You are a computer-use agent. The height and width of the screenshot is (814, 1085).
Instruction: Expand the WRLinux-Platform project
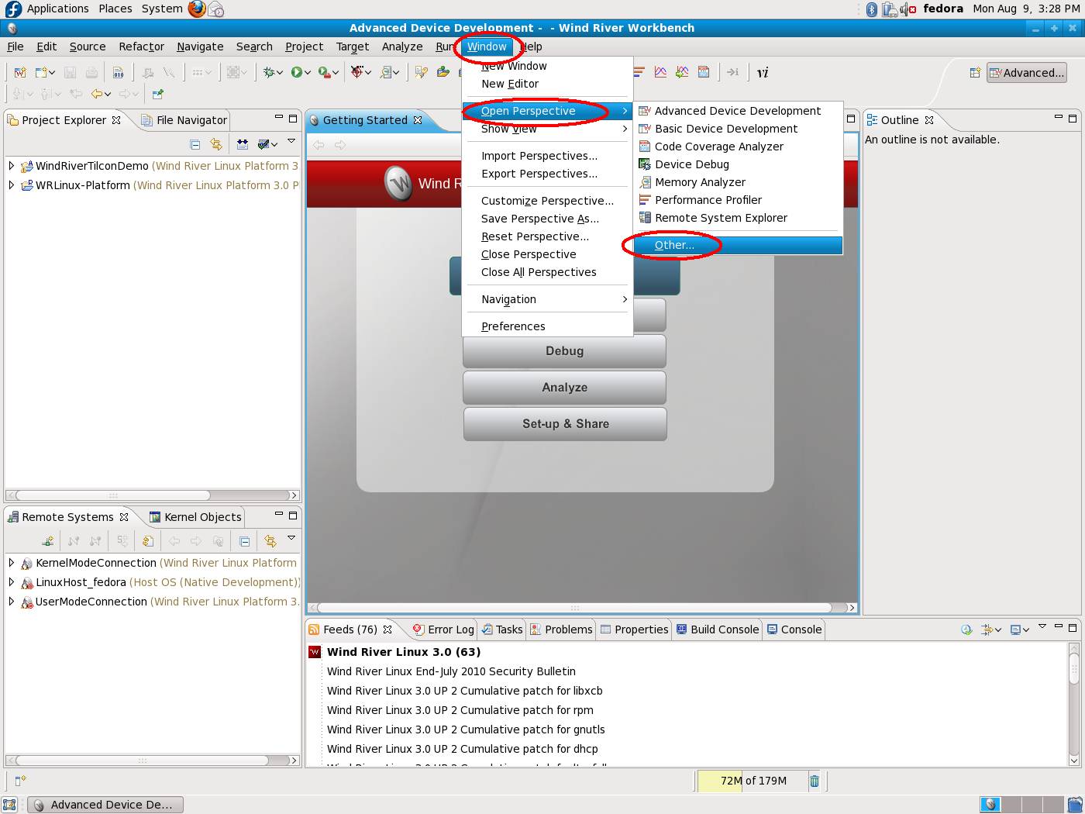click(11, 185)
